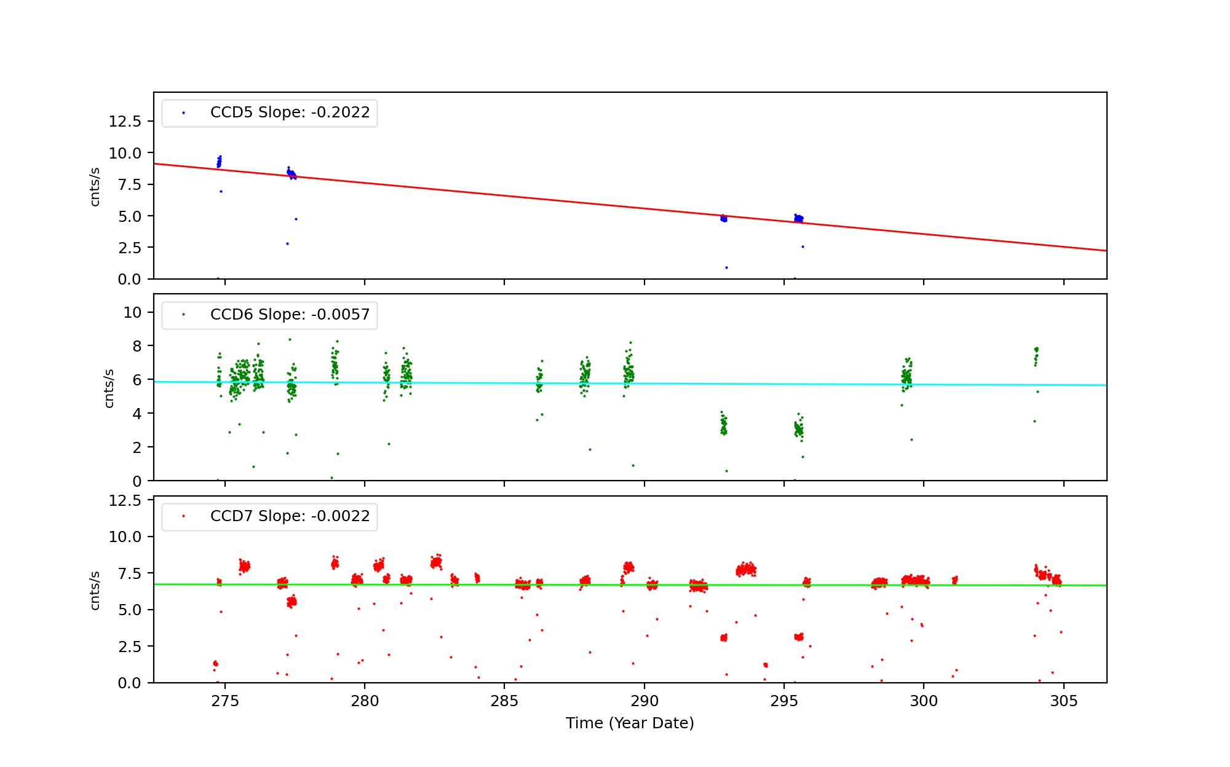Image resolution: width=1230 pixels, height=767 pixels.
Task: Click the 280 tick label on x-axis
Action: [x=364, y=702]
